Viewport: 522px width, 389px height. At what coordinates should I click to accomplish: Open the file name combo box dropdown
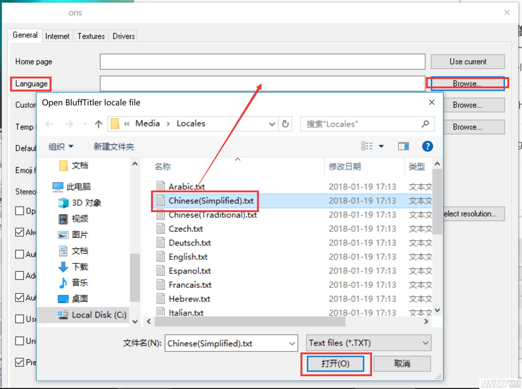coord(292,343)
